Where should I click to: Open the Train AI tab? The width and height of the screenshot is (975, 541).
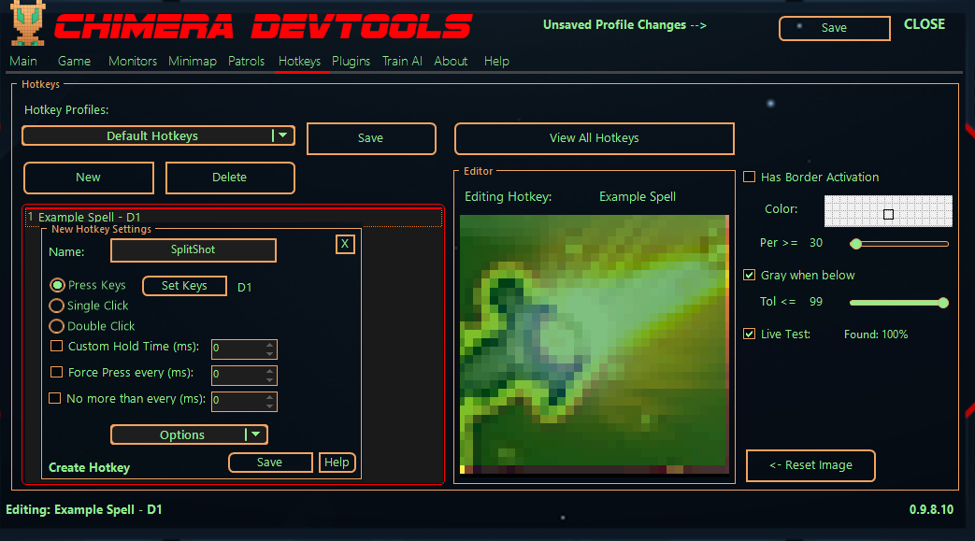coord(402,61)
